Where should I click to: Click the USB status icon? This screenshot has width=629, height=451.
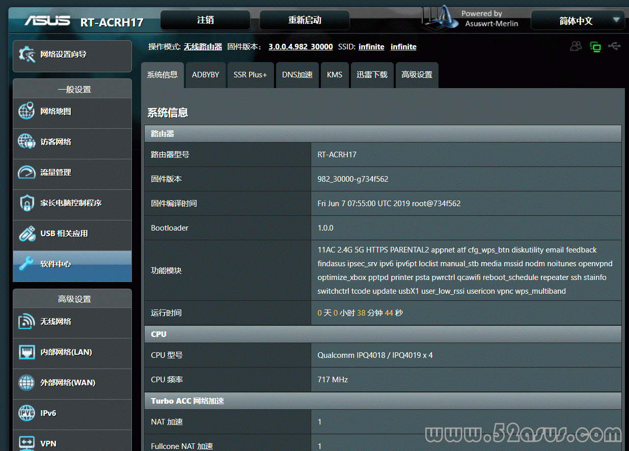coord(614,46)
